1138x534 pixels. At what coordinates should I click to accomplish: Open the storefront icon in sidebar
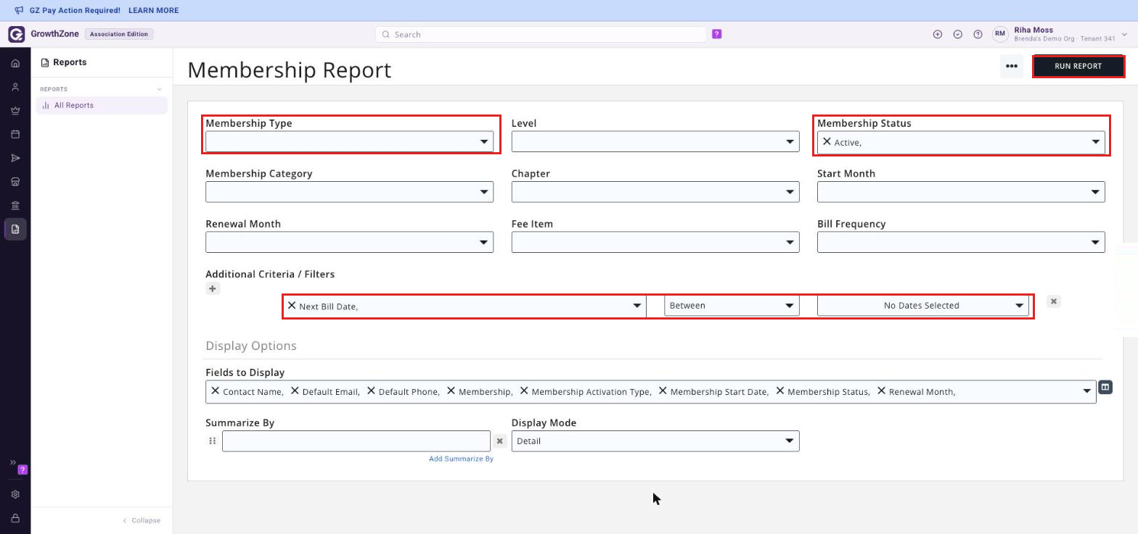click(15, 182)
